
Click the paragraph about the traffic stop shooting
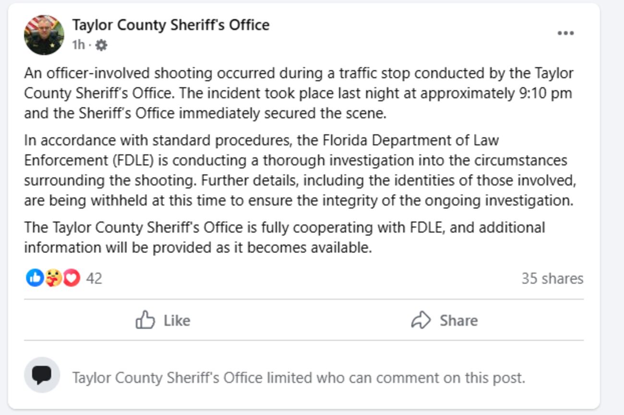point(299,93)
